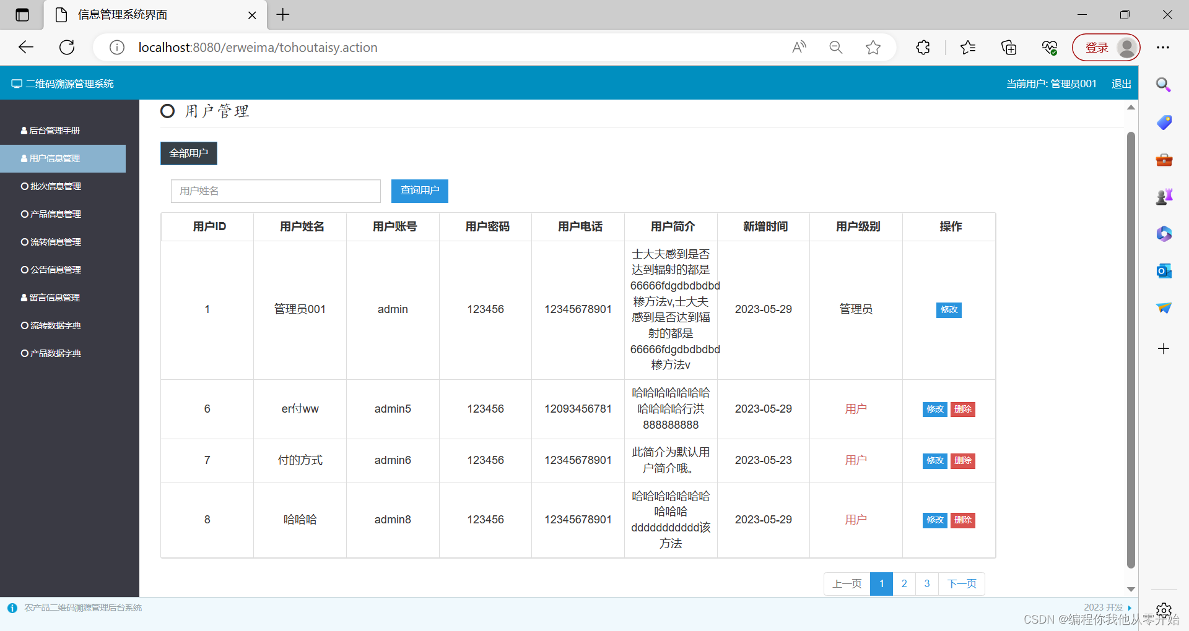1189x631 pixels.
Task: Open 流转信息管理 menu item
Action: coord(51,242)
